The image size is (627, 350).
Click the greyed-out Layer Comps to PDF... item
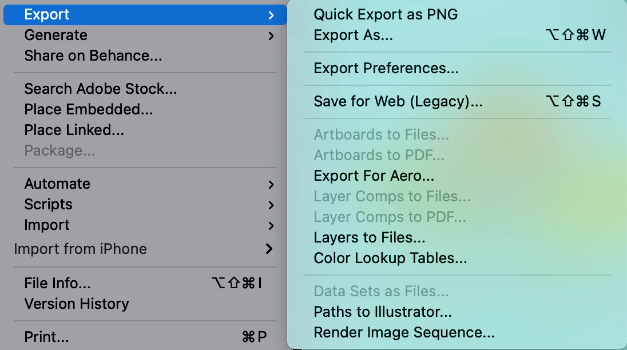(457, 217)
